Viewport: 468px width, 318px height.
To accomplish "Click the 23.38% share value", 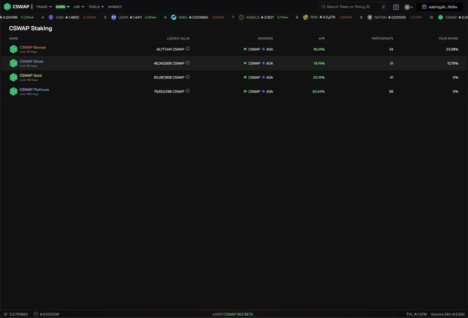I will (x=452, y=49).
